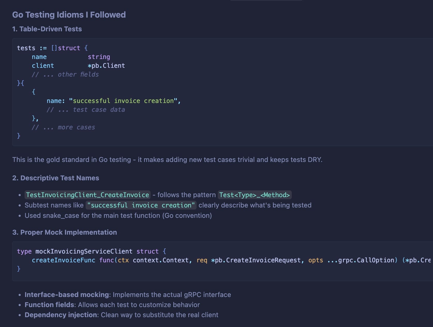Click the "Used snake_case for the main test function" bullet

pyautogui.click(x=118, y=215)
